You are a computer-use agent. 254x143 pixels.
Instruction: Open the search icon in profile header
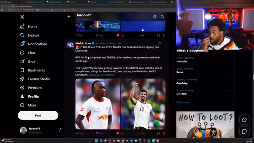tap(162, 17)
